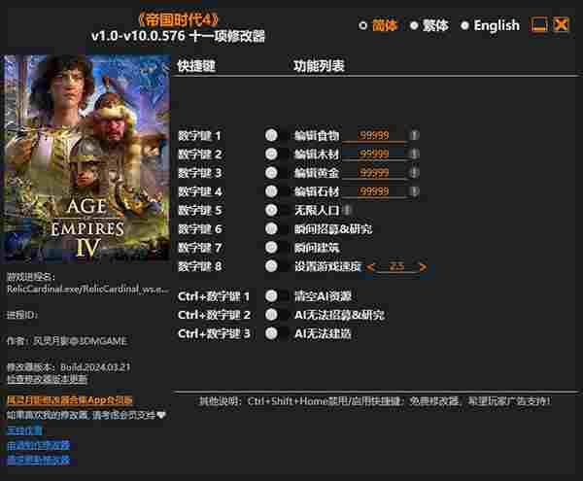Click the AI无法建造 function label

point(323,333)
